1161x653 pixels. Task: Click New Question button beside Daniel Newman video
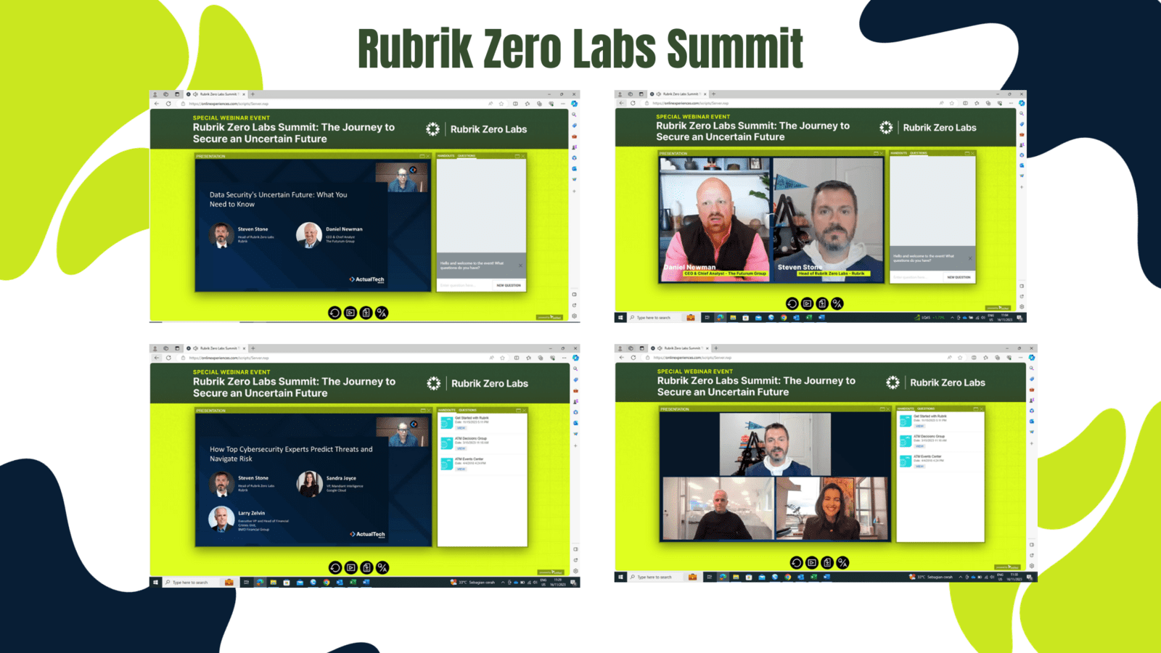coord(959,277)
